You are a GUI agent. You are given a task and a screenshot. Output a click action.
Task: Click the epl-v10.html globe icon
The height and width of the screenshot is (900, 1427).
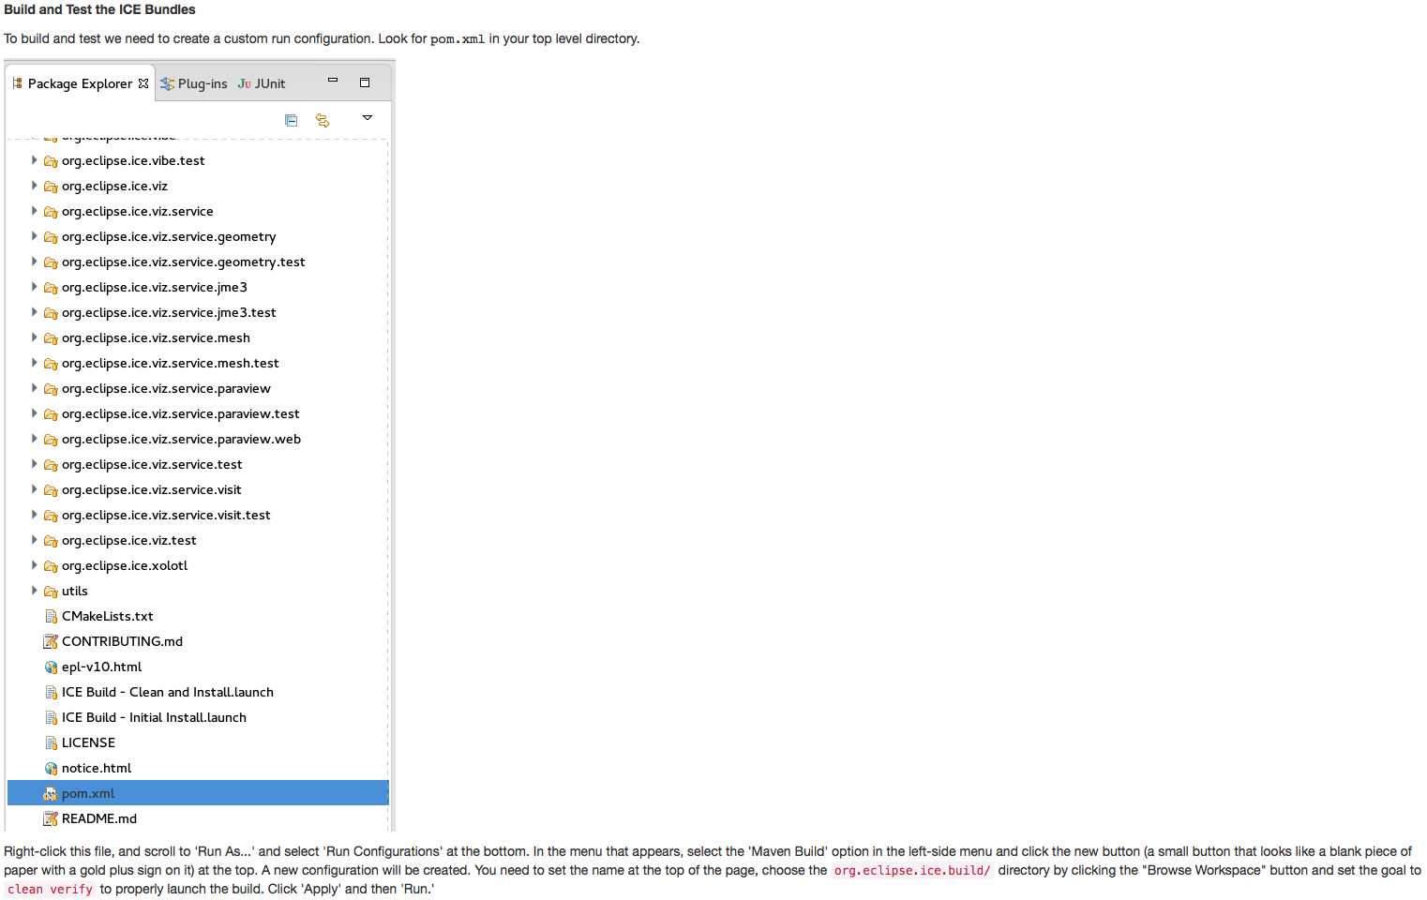[52, 667]
